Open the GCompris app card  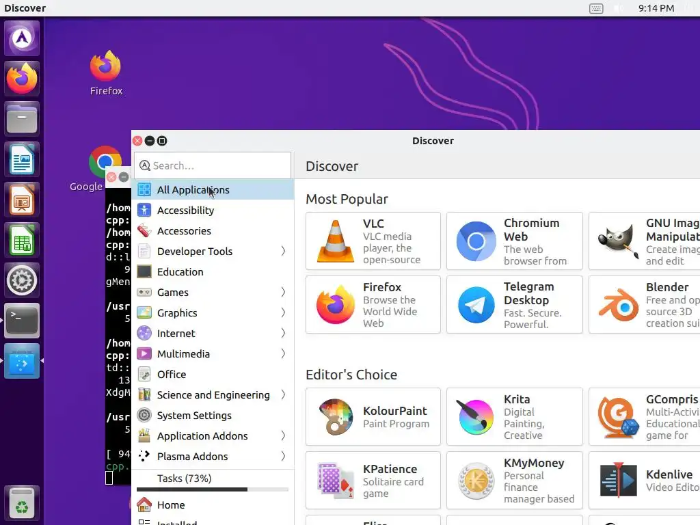[644, 416]
